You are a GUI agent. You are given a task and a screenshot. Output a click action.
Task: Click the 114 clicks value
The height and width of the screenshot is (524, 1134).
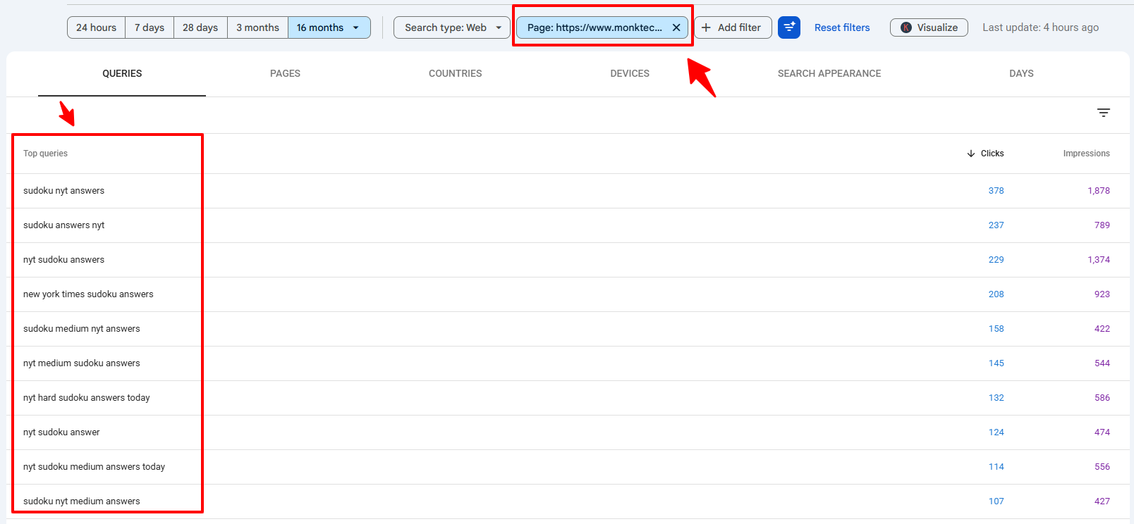point(996,467)
